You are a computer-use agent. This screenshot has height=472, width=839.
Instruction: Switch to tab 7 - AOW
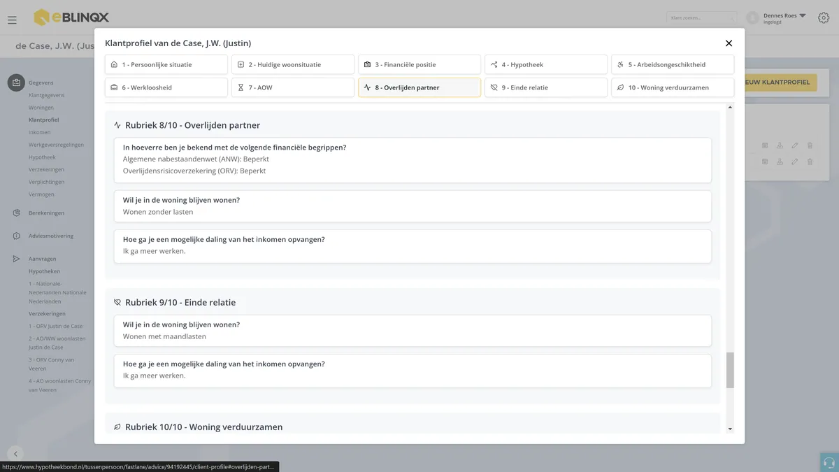click(293, 87)
